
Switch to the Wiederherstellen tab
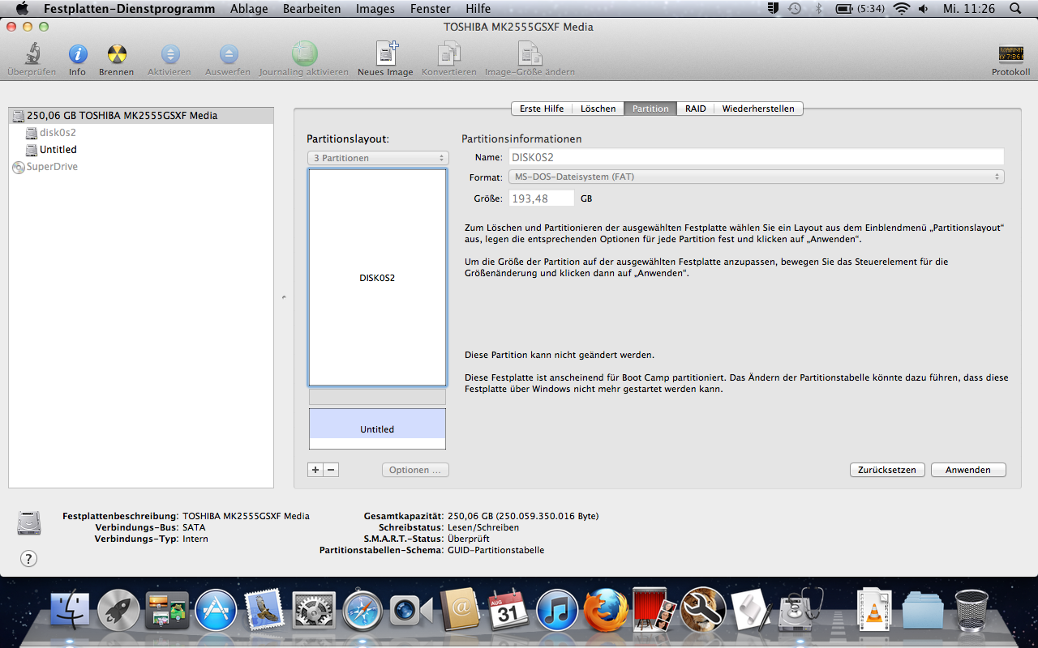(x=758, y=109)
